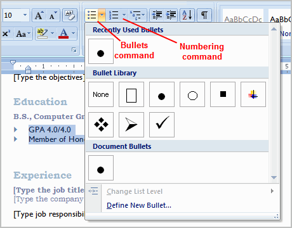This screenshot has width=292, height=228.
Task: Apply the AaBbCcDc style thumbnail
Action: [243, 20]
